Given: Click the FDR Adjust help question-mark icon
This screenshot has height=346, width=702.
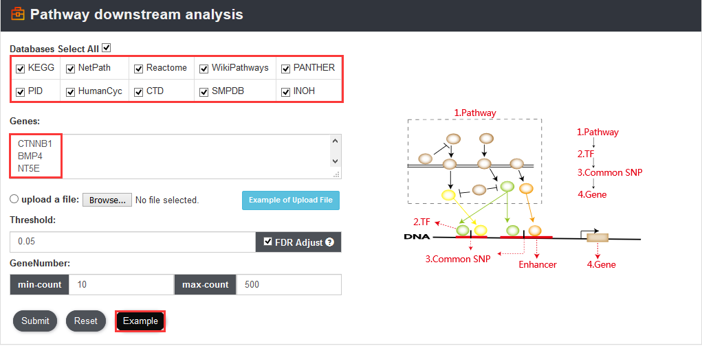Looking at the screenshot, I should point(330,242).
